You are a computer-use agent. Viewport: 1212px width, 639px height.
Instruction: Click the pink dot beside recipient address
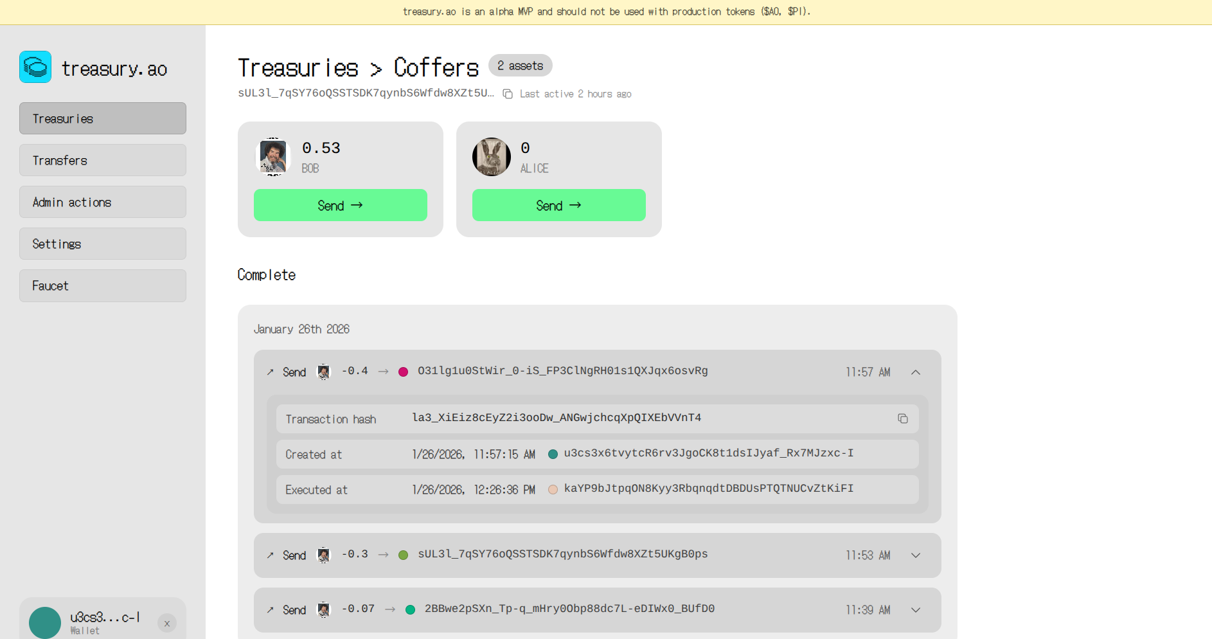(x=404, y=372)
